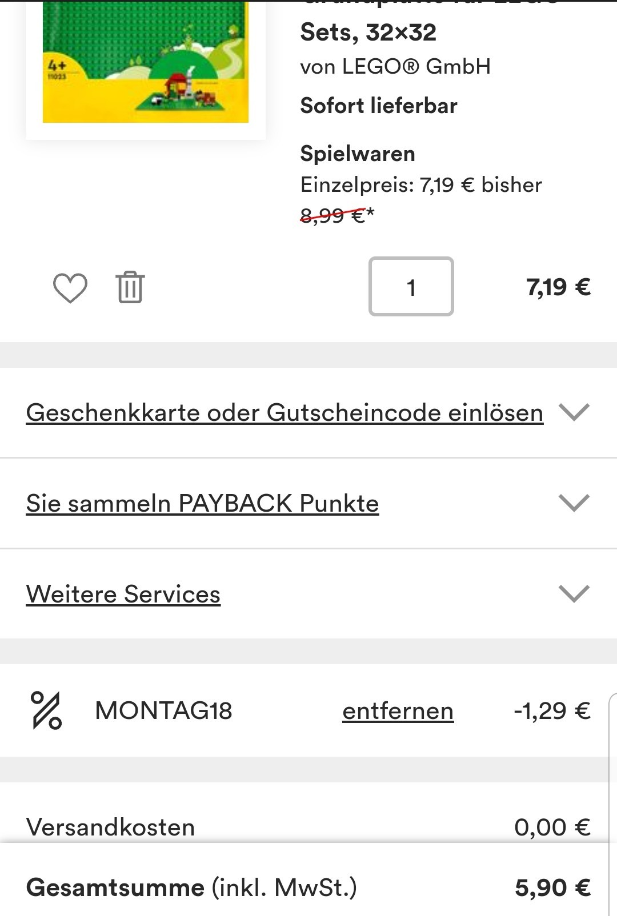Click the 7,19 € item total price
The width and height of the screenshot is (617, 916).
558,287
